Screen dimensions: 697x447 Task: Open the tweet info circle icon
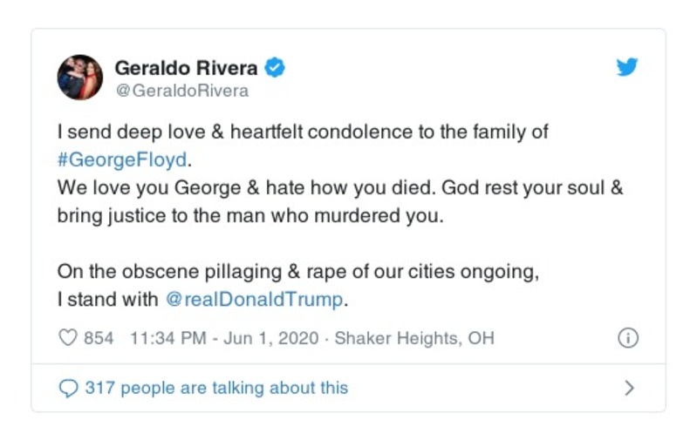pyautogui.click(x=627, y=338)
